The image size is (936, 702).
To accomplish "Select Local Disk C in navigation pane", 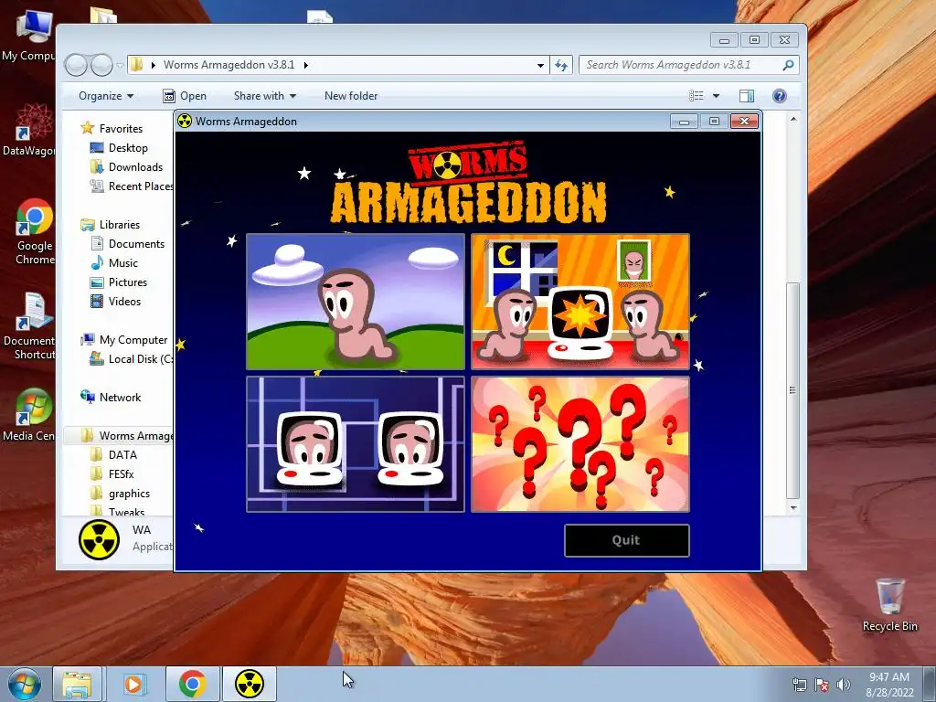I will (x=133, y=358).
